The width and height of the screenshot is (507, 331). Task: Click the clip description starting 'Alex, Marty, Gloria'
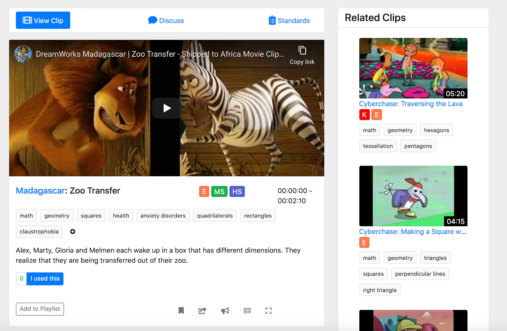point(158,255)
